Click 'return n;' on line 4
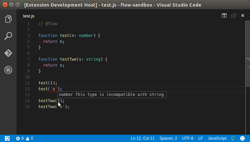The image size is (250, 142). point(54,42)
